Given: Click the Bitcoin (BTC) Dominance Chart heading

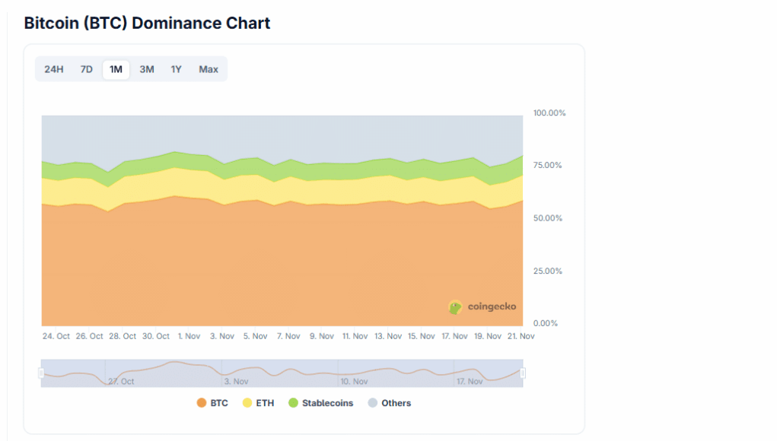Looking at the screenshot, I should pos(147,23).
